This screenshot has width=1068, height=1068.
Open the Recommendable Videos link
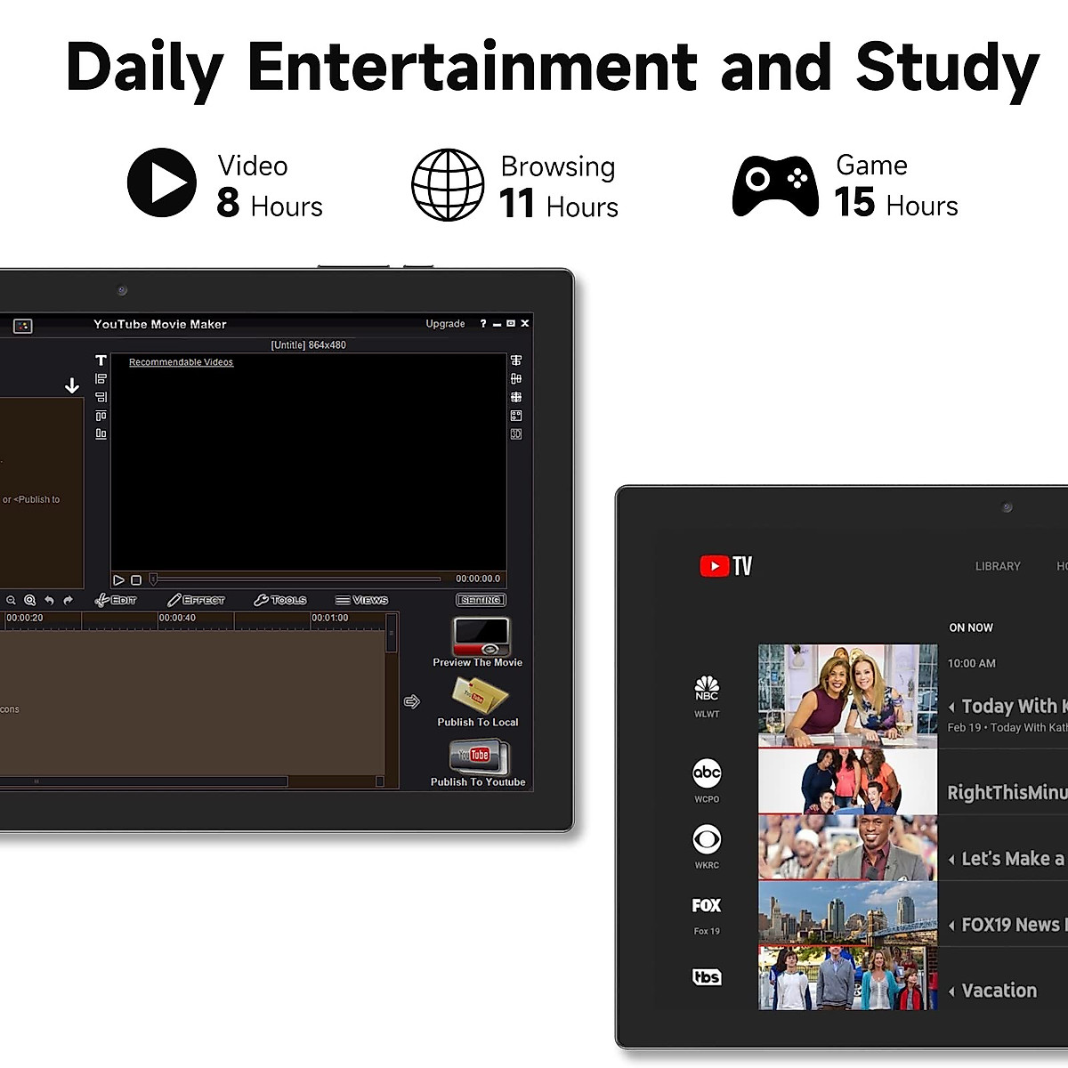181,362
